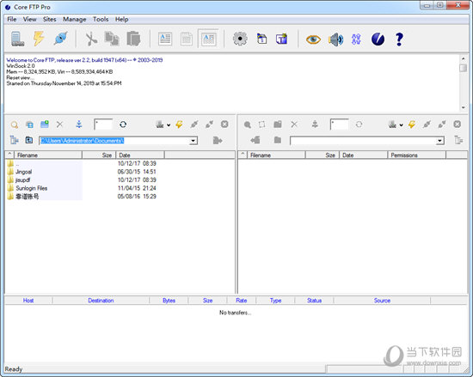Click remote pane tree view icon
Screen dimensions: 473x377
pyautogui.click(x=458, y=140)
